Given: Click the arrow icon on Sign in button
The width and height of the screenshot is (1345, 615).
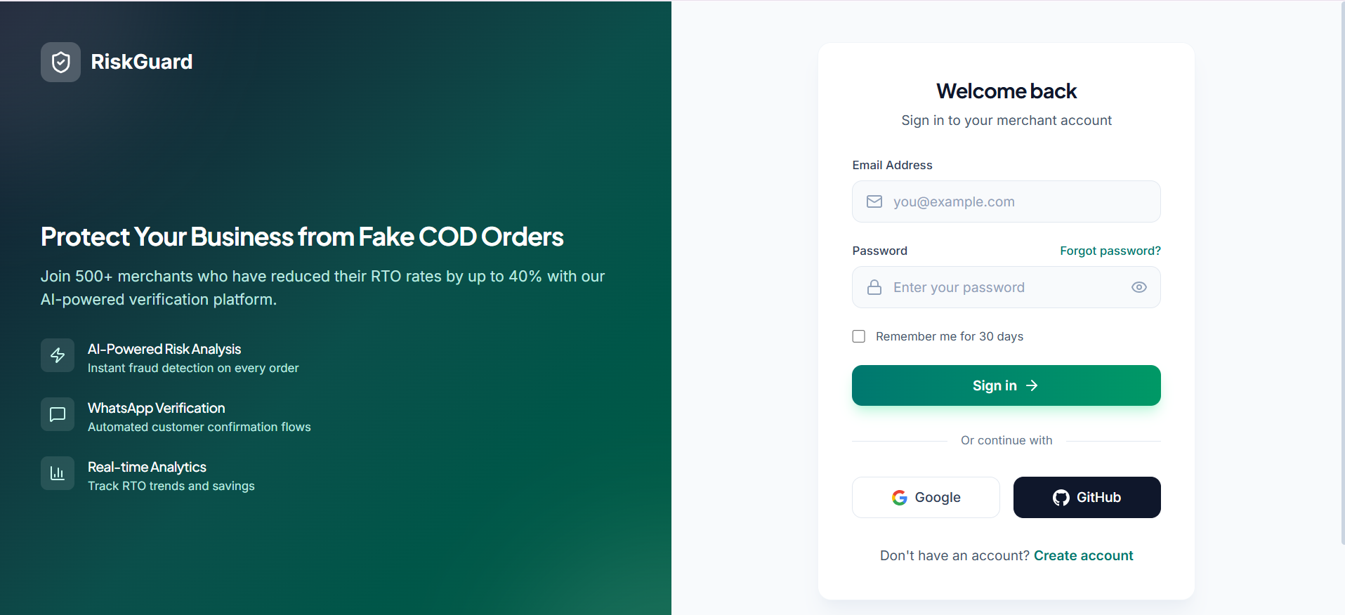Looking at the screenshot, I should click(1032, 385).
